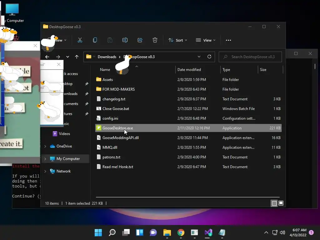320x240 pixels.
Task: Click the horizontal scrollbar in file list
Action: 187,197
